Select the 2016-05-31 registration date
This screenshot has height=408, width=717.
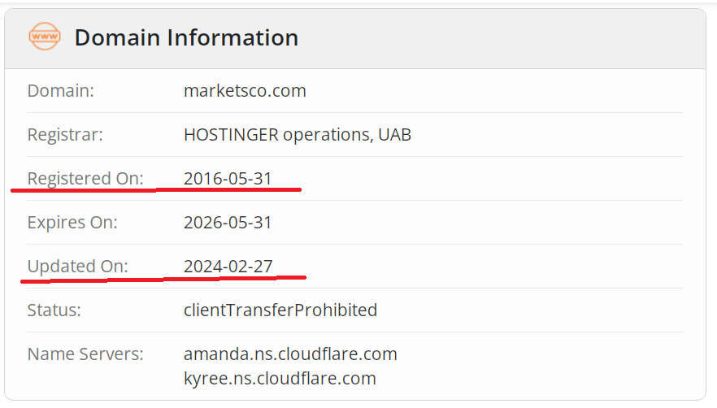point(228,178)
